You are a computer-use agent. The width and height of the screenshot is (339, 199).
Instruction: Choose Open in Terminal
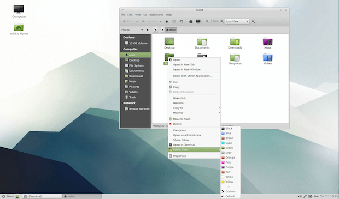pyautogui.click(x=194, y=145)
